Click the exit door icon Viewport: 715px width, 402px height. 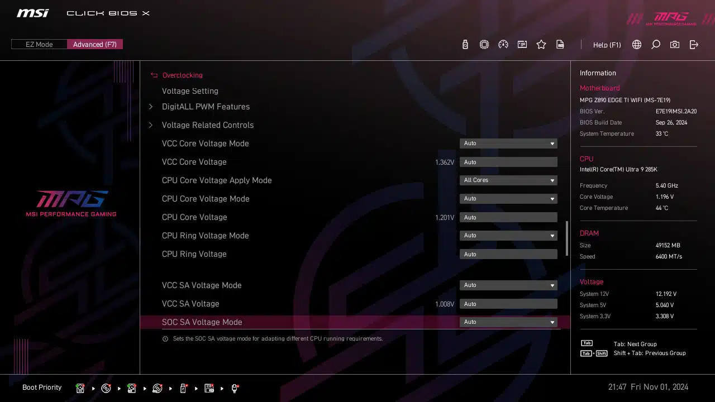(x=694, y=45)
